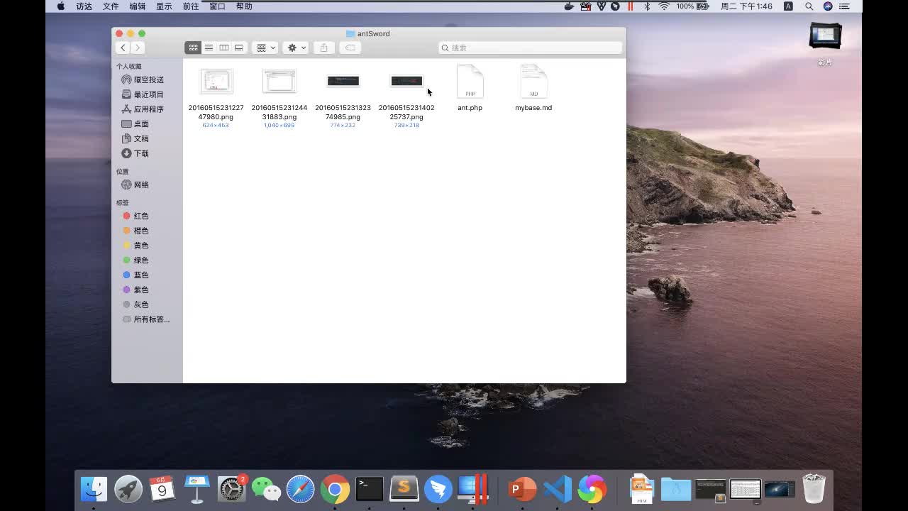Open WeChat from the Dock
908x511 pixels.
[266, 489]
